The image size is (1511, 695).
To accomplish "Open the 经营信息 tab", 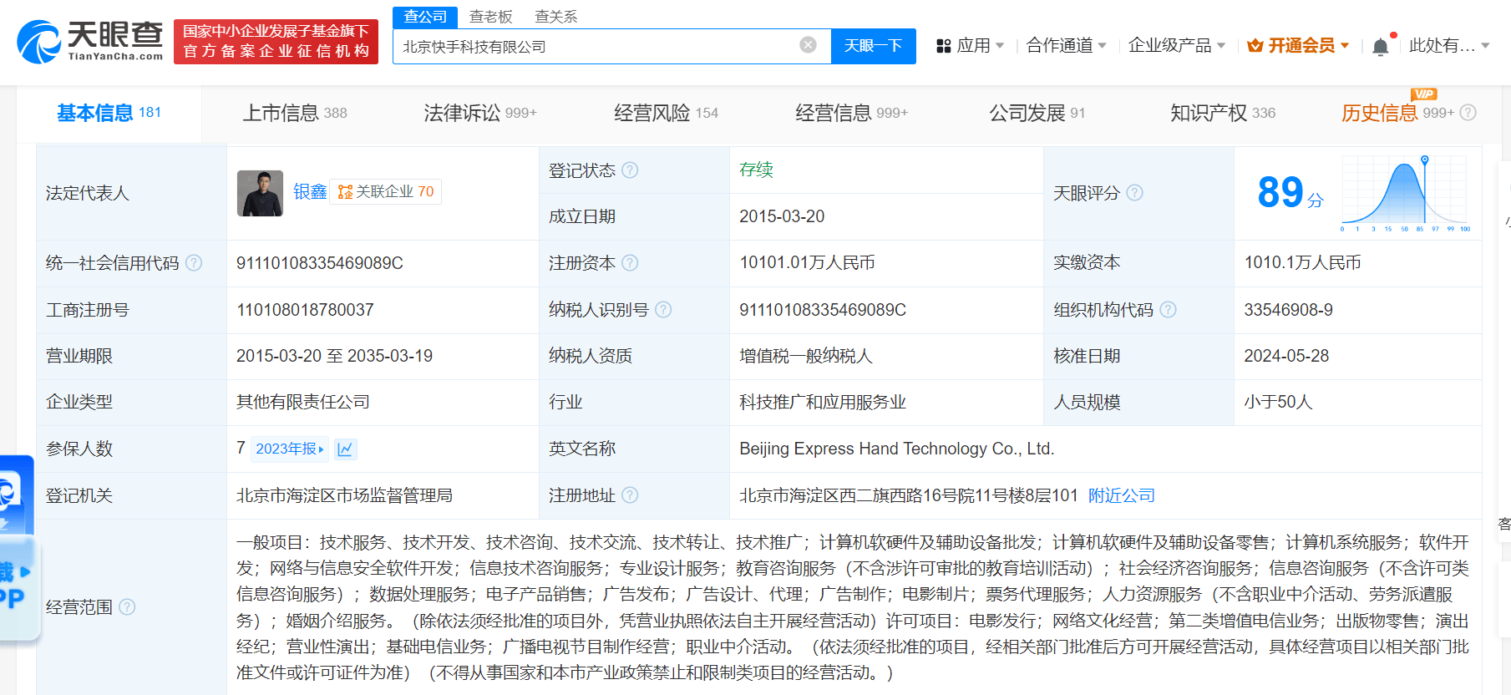I will click(851, 113).
